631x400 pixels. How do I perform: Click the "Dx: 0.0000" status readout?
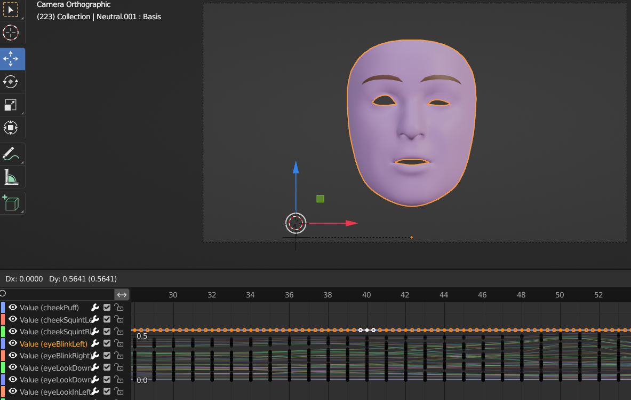click(x=24, y=279)
